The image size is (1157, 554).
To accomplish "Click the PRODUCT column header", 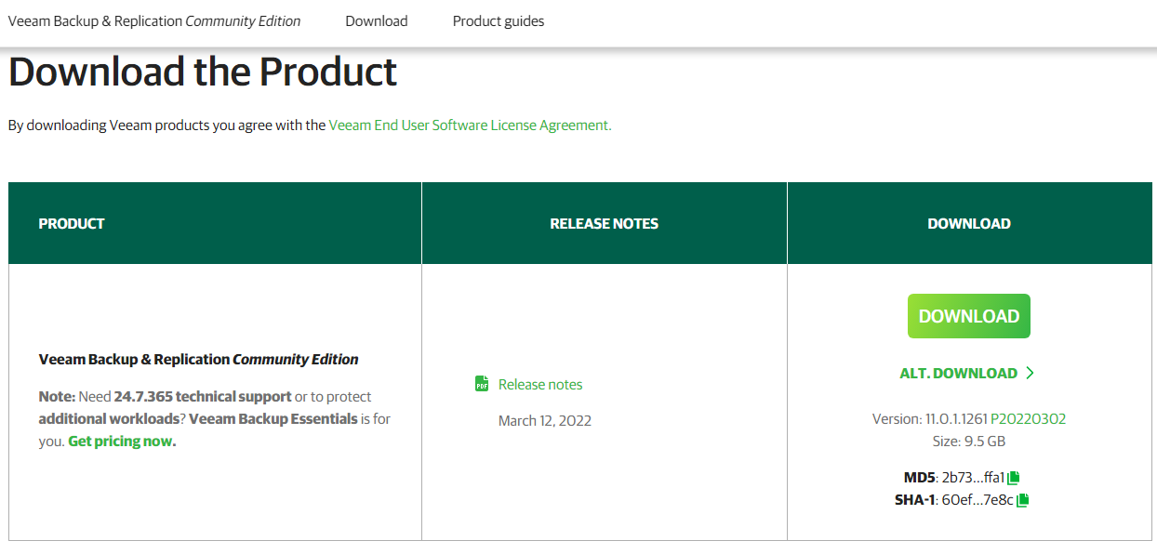I will 72,223.
